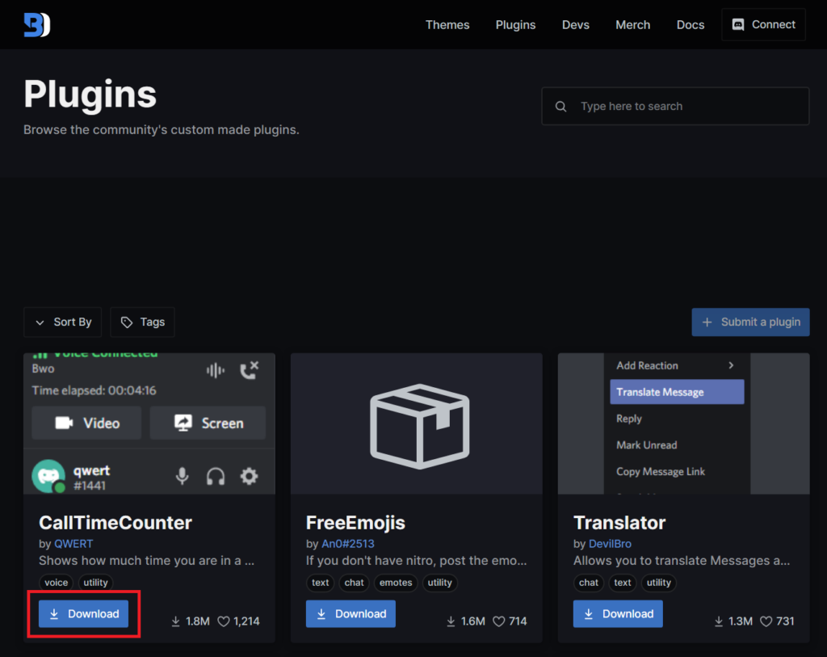Viewport: 827px width, 657px height.
Task: Click the Discord icon in Connect button
Action: (738, 25)
